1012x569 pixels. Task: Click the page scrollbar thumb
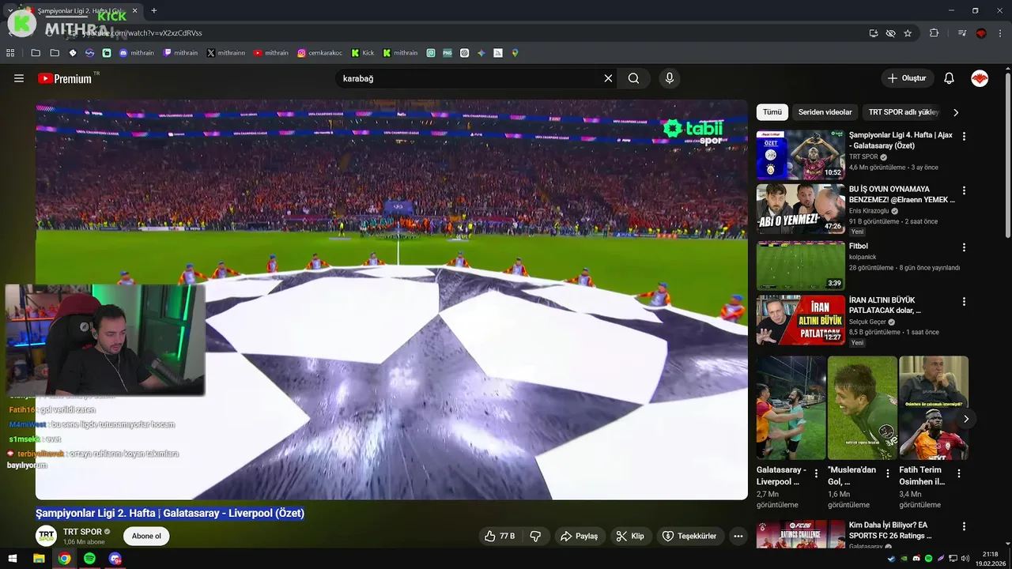pyautogui.click(x=1007, y=154)
